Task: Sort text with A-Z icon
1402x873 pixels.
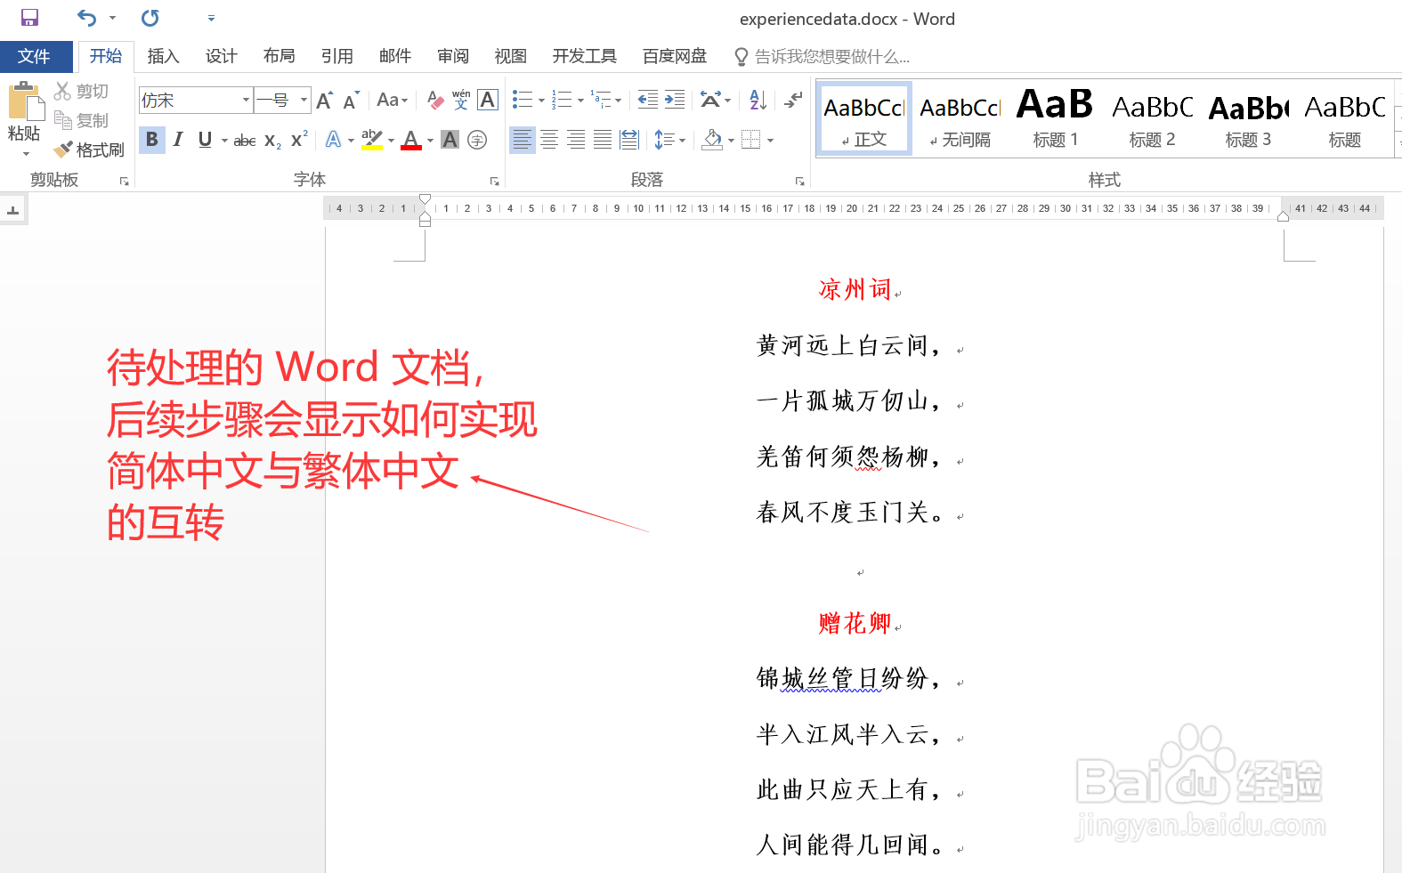Action: click(758, 100)
